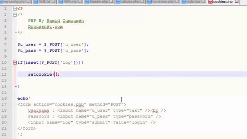Viewport: 247px width, 139px height.
Task: Click the '<form action="cookies.php"' text
Action: point(52,105)
